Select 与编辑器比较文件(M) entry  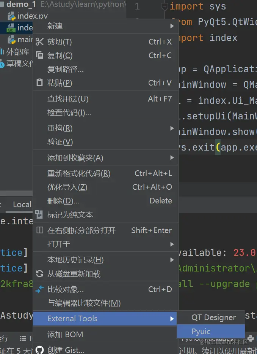coord(105,303)
